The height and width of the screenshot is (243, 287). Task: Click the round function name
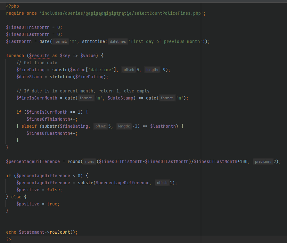(x=74, y=161)
